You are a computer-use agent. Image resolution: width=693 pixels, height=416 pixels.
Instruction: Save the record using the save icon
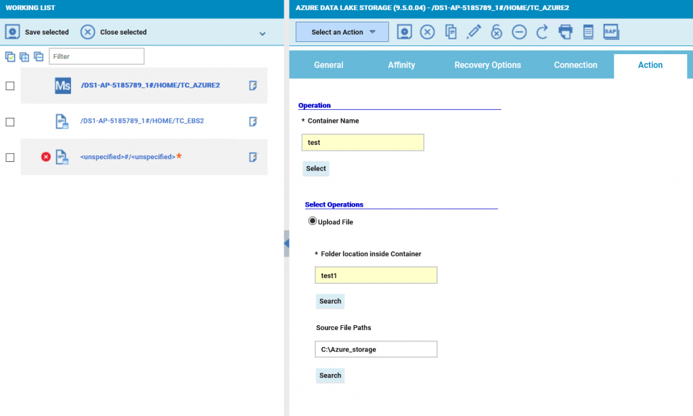click(404, 32)
